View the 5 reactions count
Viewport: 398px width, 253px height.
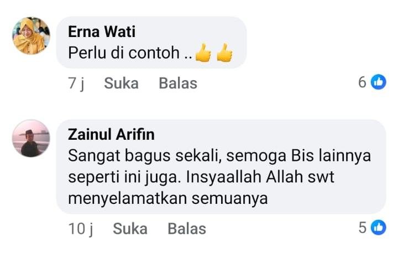363,228
